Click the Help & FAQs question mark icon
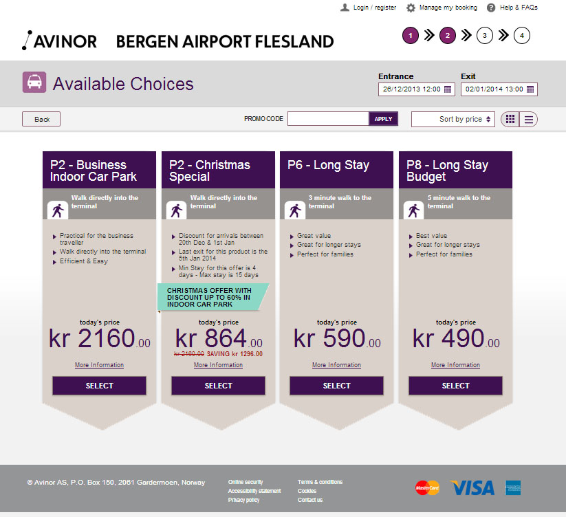The image size is (566, 517). click(x=491, y=8)
